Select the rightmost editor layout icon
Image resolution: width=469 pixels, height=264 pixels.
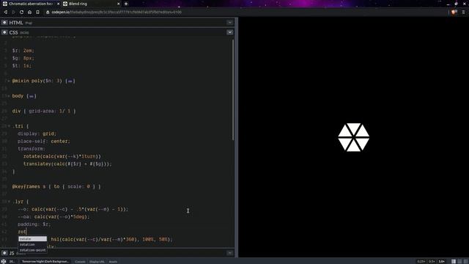pos(465,262)
